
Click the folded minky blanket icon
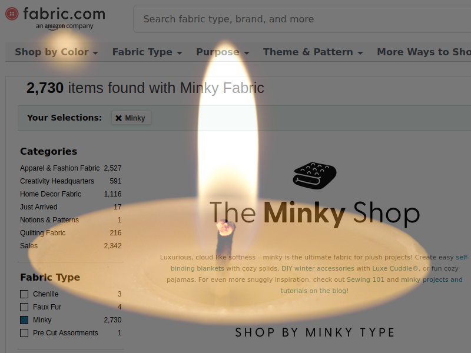point(314,175)
